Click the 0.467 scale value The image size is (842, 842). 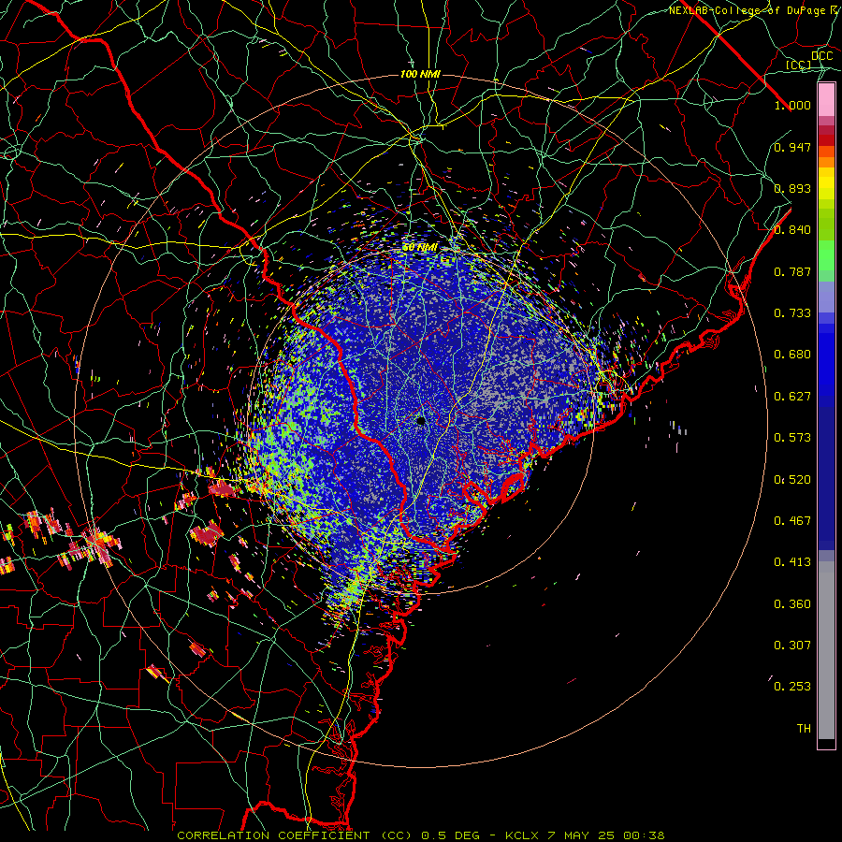click(x=792, y=521)
